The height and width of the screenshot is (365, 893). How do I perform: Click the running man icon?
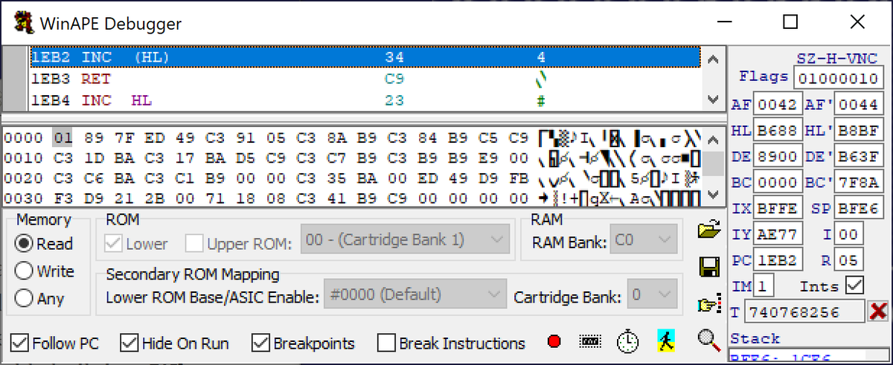coord(665,341)
